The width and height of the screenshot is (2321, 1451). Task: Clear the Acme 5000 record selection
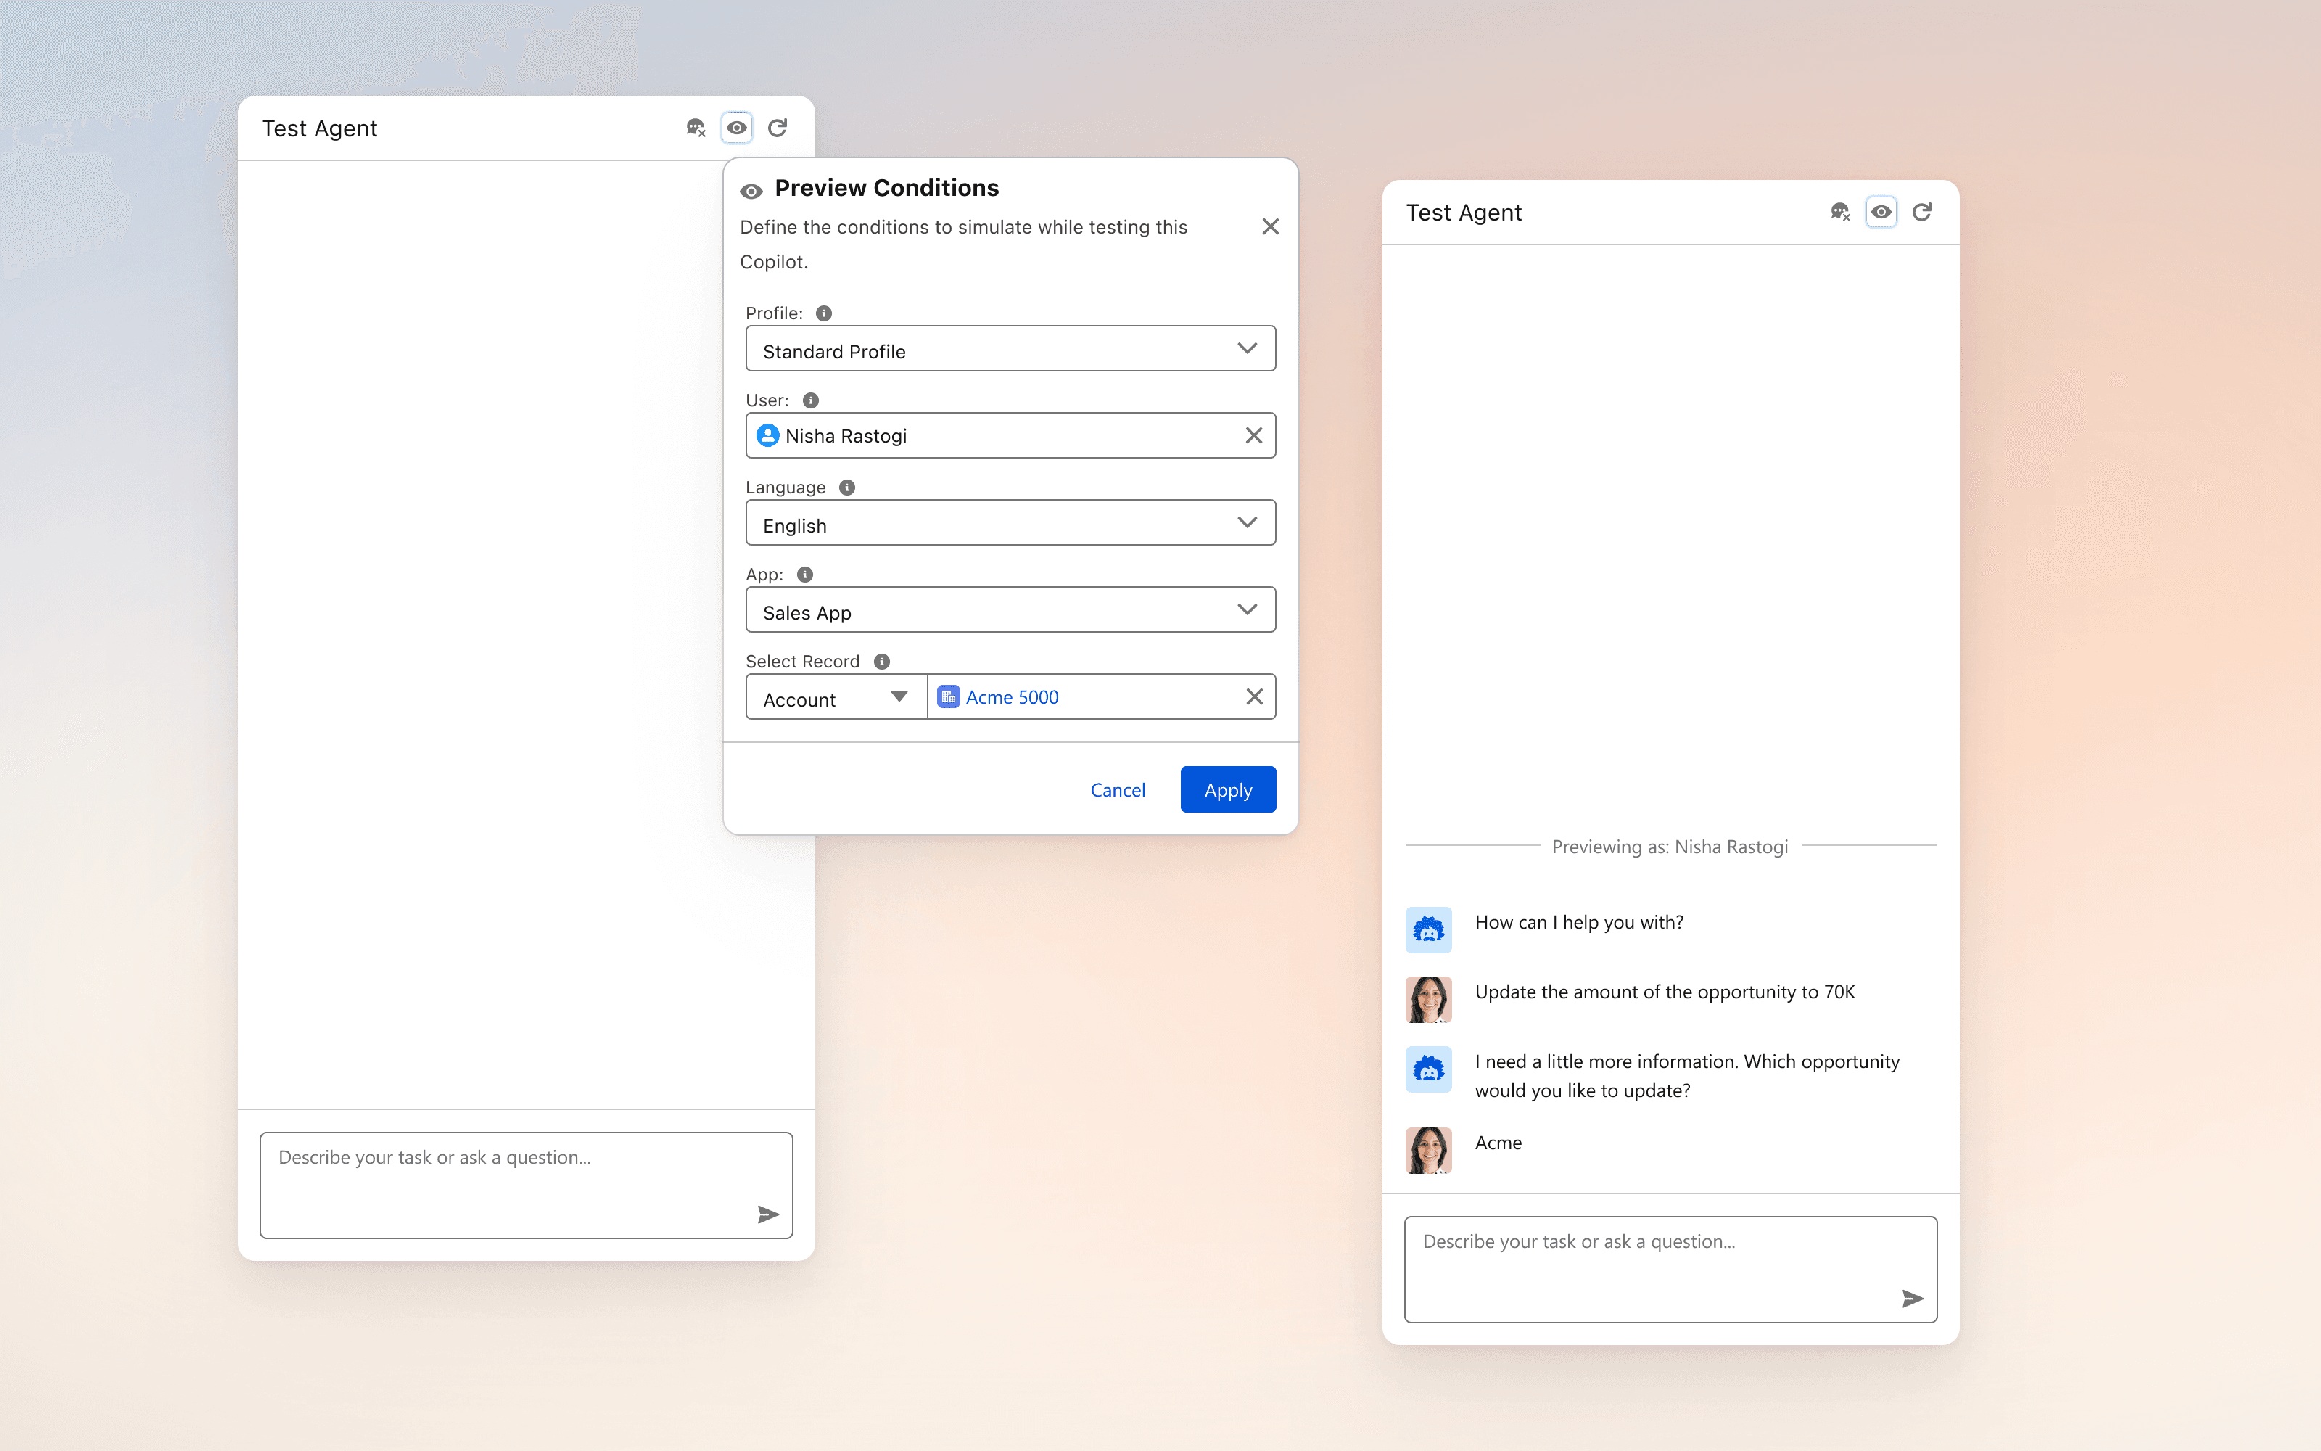(x=1253, y=696)
